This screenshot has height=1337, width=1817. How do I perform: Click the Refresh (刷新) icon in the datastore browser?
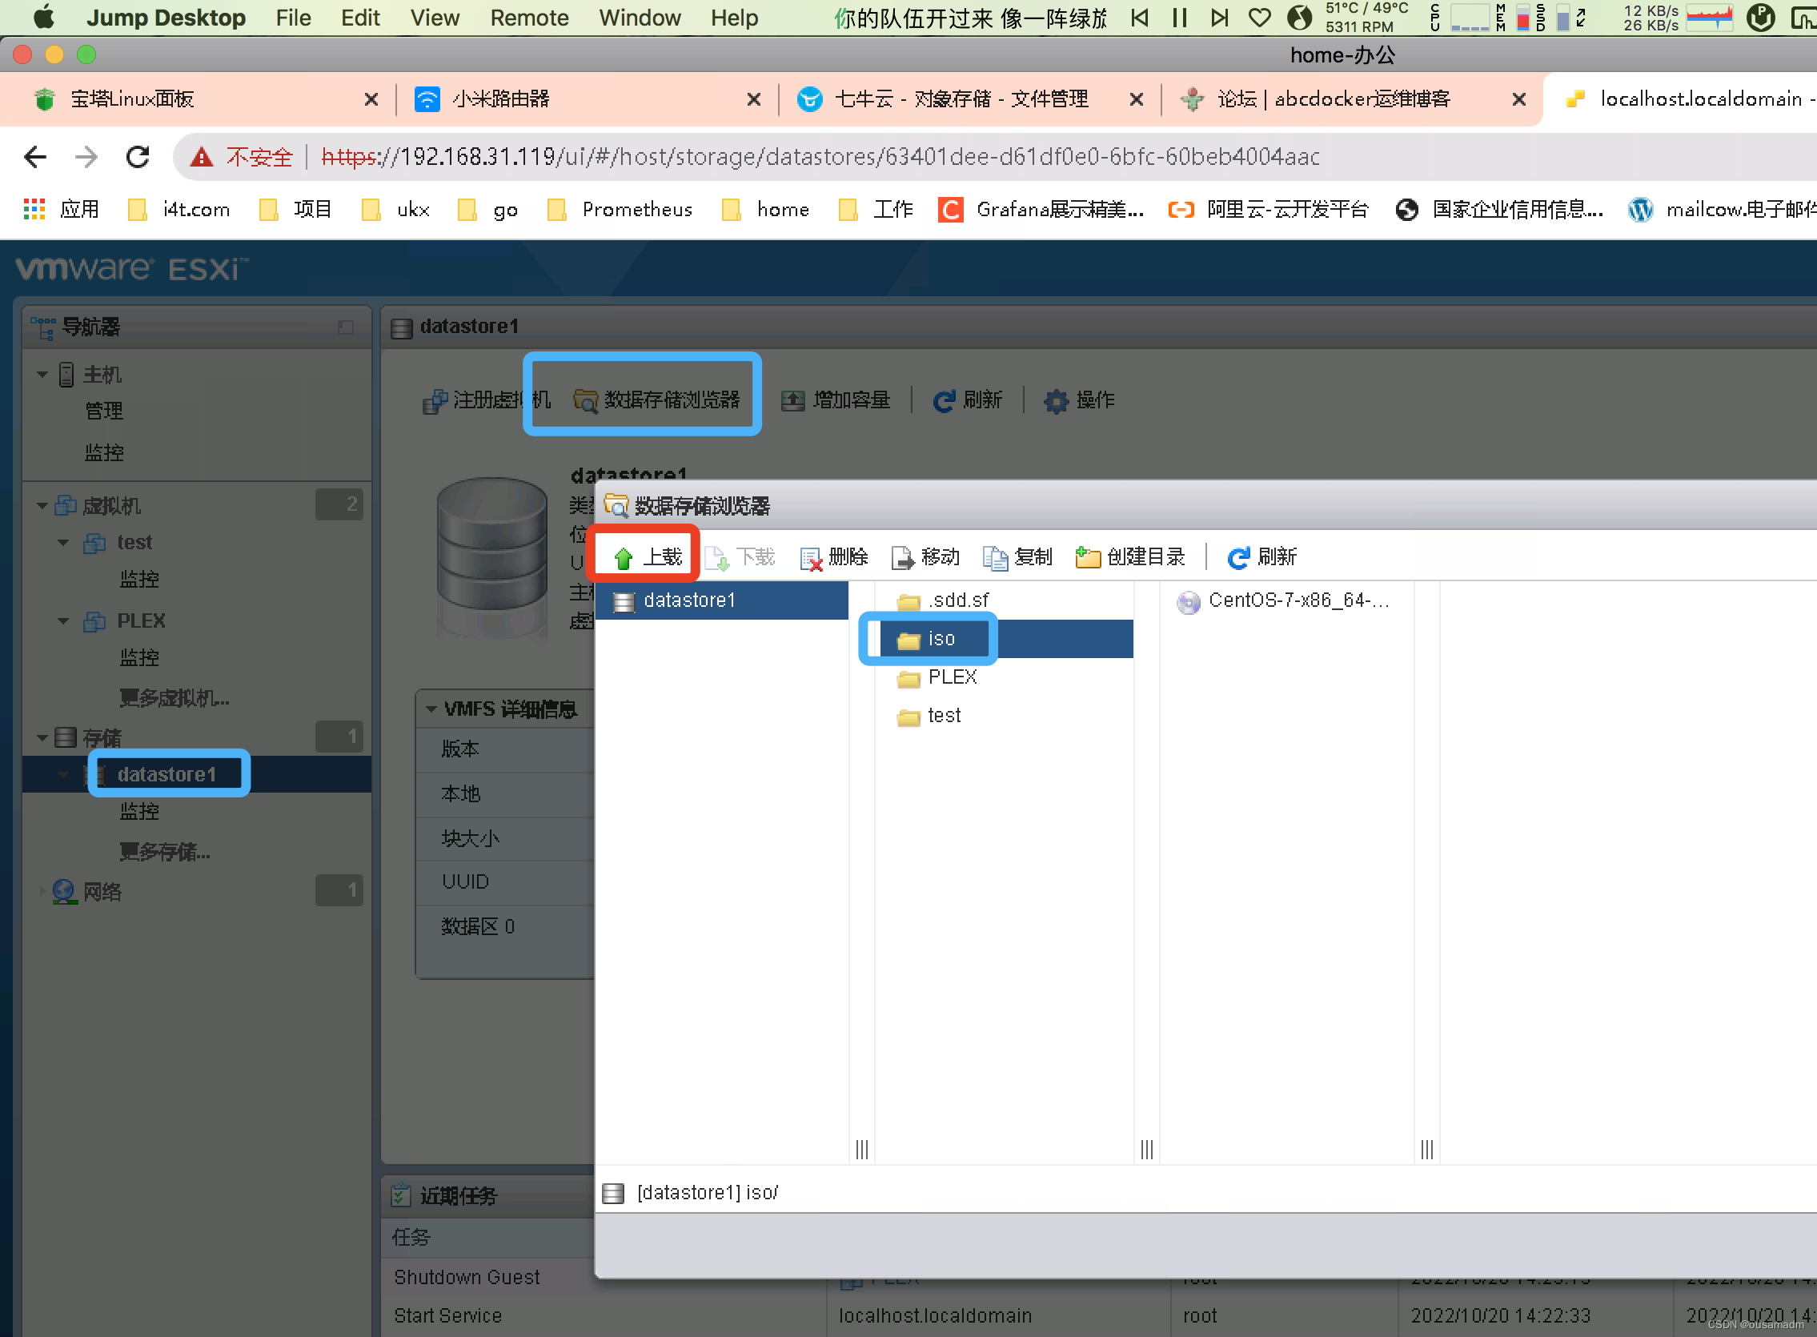(1237, 558)
